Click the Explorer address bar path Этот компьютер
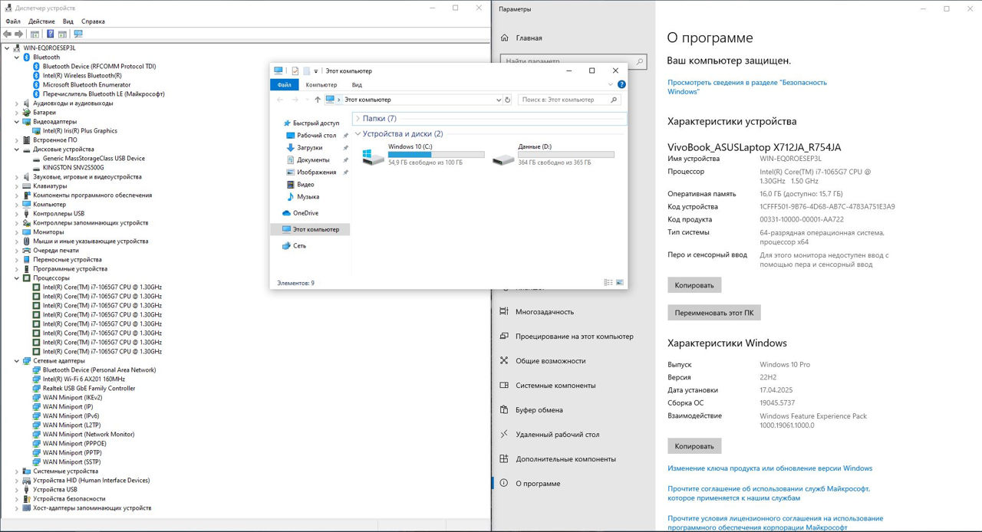 pos(367,100)
